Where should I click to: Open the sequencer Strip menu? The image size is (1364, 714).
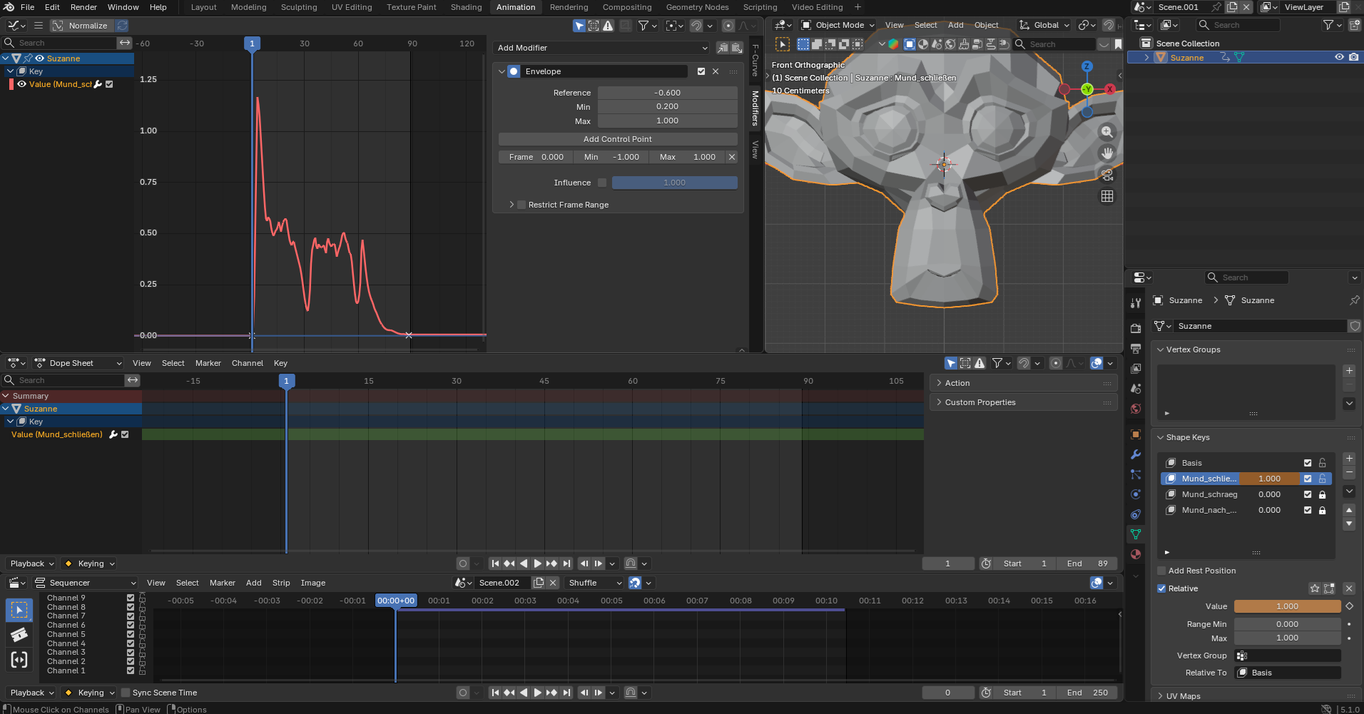coord(281,583)
